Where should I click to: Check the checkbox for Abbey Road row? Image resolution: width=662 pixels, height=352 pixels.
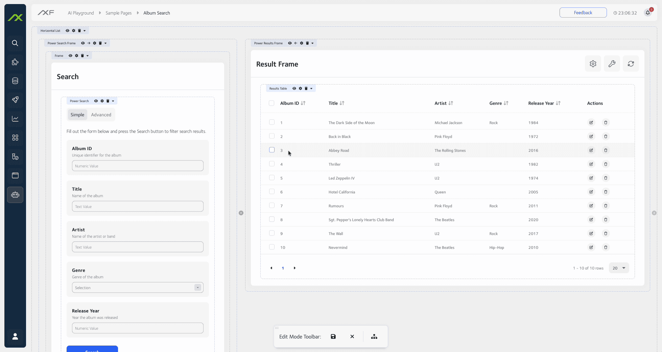[272, 150]
